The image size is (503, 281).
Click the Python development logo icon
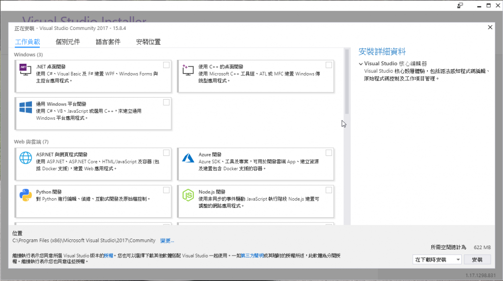click(26, 195)
